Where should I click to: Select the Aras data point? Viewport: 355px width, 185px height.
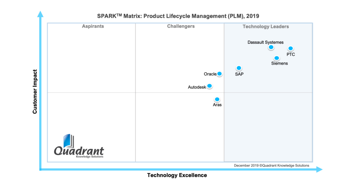[x=217, y=99]
